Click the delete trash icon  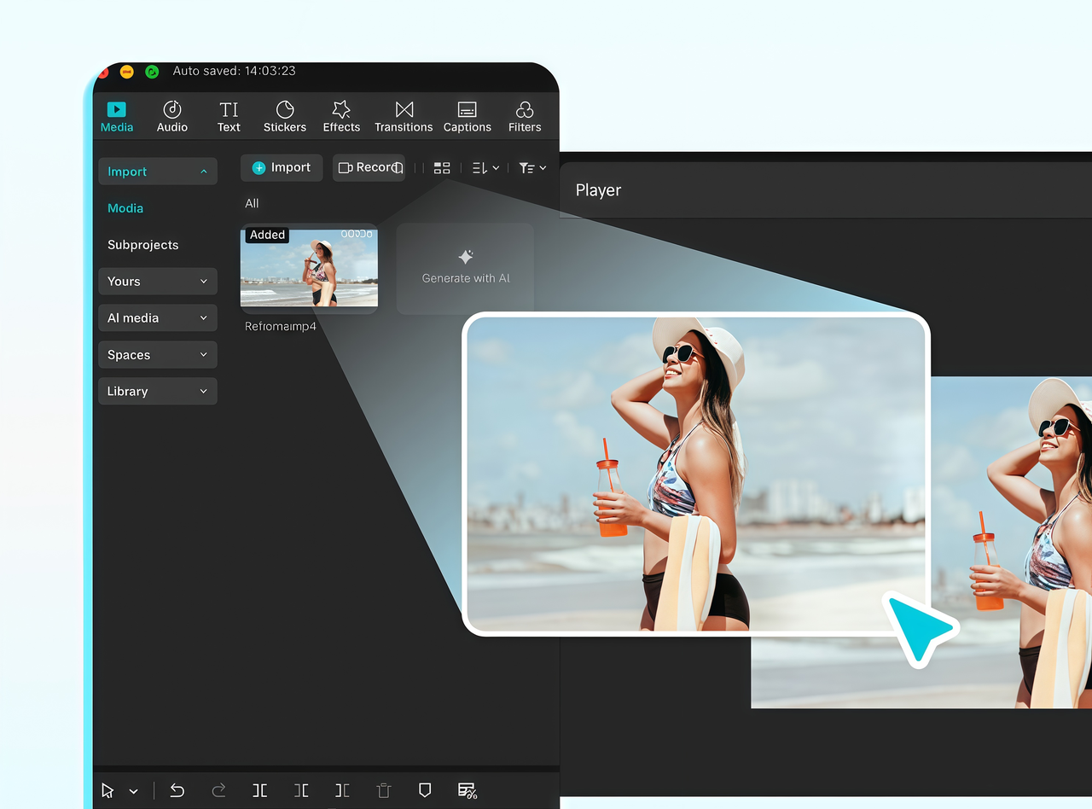point(384,790)
